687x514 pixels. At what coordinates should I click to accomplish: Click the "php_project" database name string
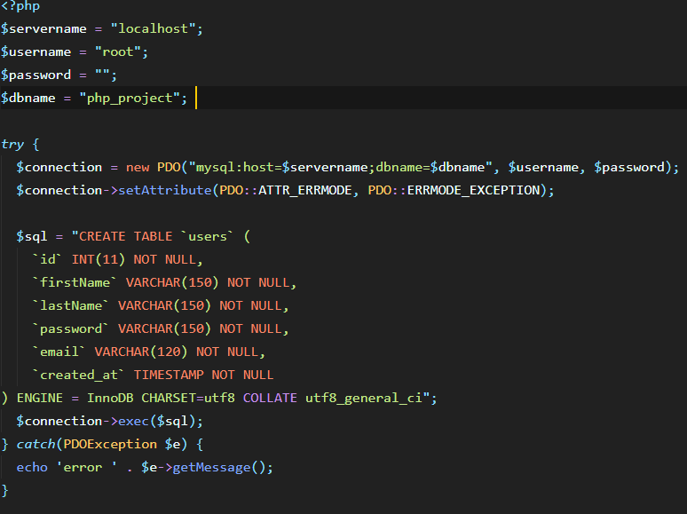point(133,98)
